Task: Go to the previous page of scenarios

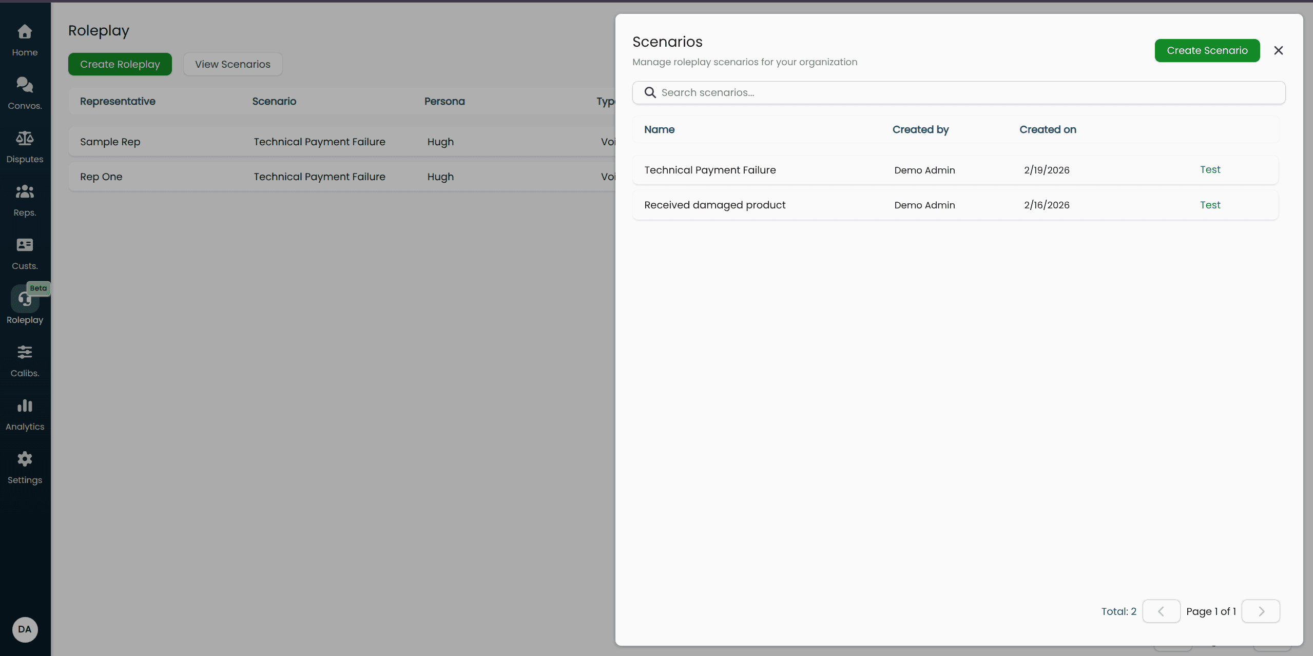Action: 1161,611
